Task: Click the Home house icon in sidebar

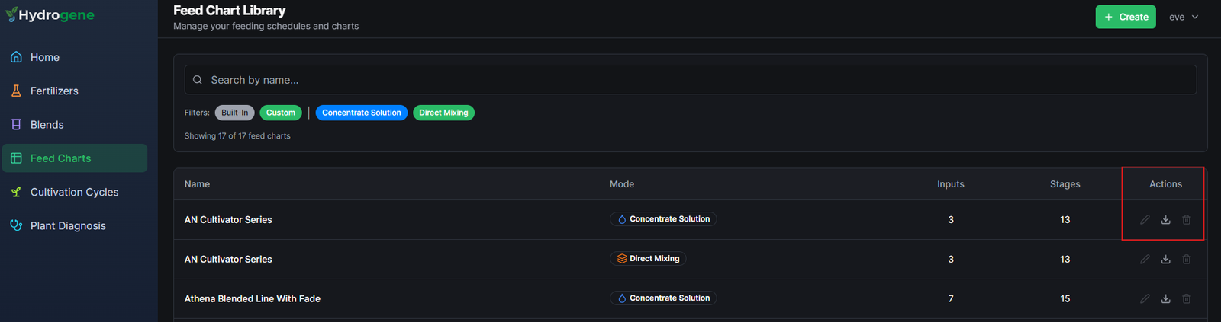Action: tap(16, 57)
